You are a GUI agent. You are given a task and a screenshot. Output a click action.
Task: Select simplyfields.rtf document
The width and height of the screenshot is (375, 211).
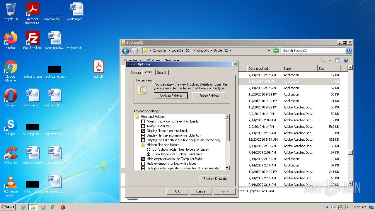(x=54, y=98)
